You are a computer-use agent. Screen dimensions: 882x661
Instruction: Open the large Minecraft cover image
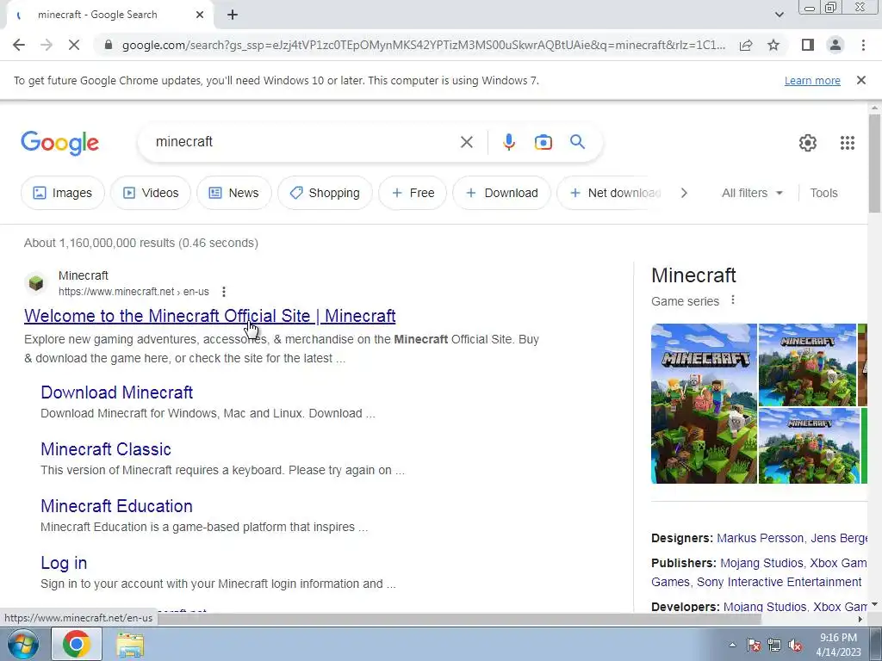[704, 404]
